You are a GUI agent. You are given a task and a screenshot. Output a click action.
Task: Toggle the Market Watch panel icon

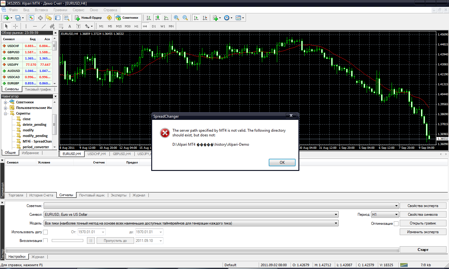click(x=31, y=18)
